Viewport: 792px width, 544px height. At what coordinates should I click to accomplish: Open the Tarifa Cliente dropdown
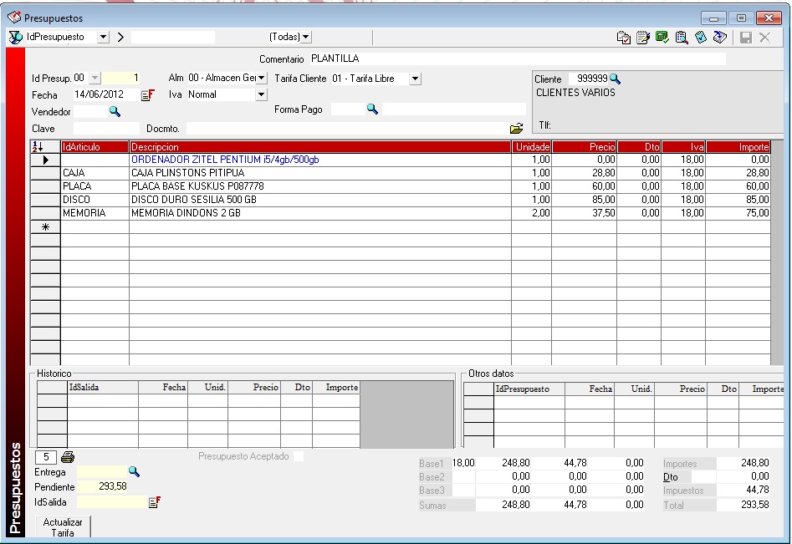pos(415,79)
